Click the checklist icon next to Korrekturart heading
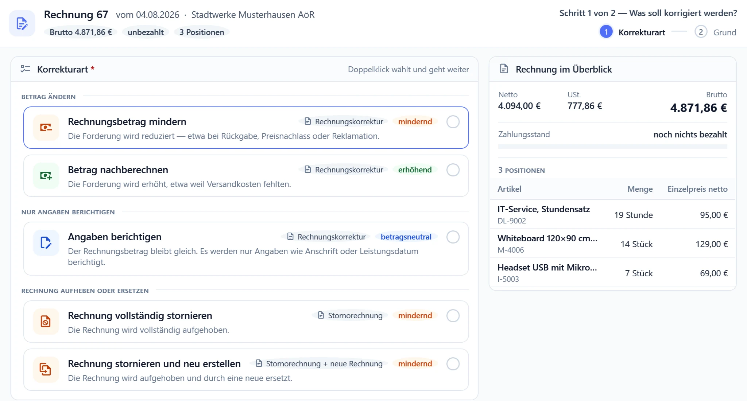The width and height of the screenshot is (747, 401). (25, 69)
